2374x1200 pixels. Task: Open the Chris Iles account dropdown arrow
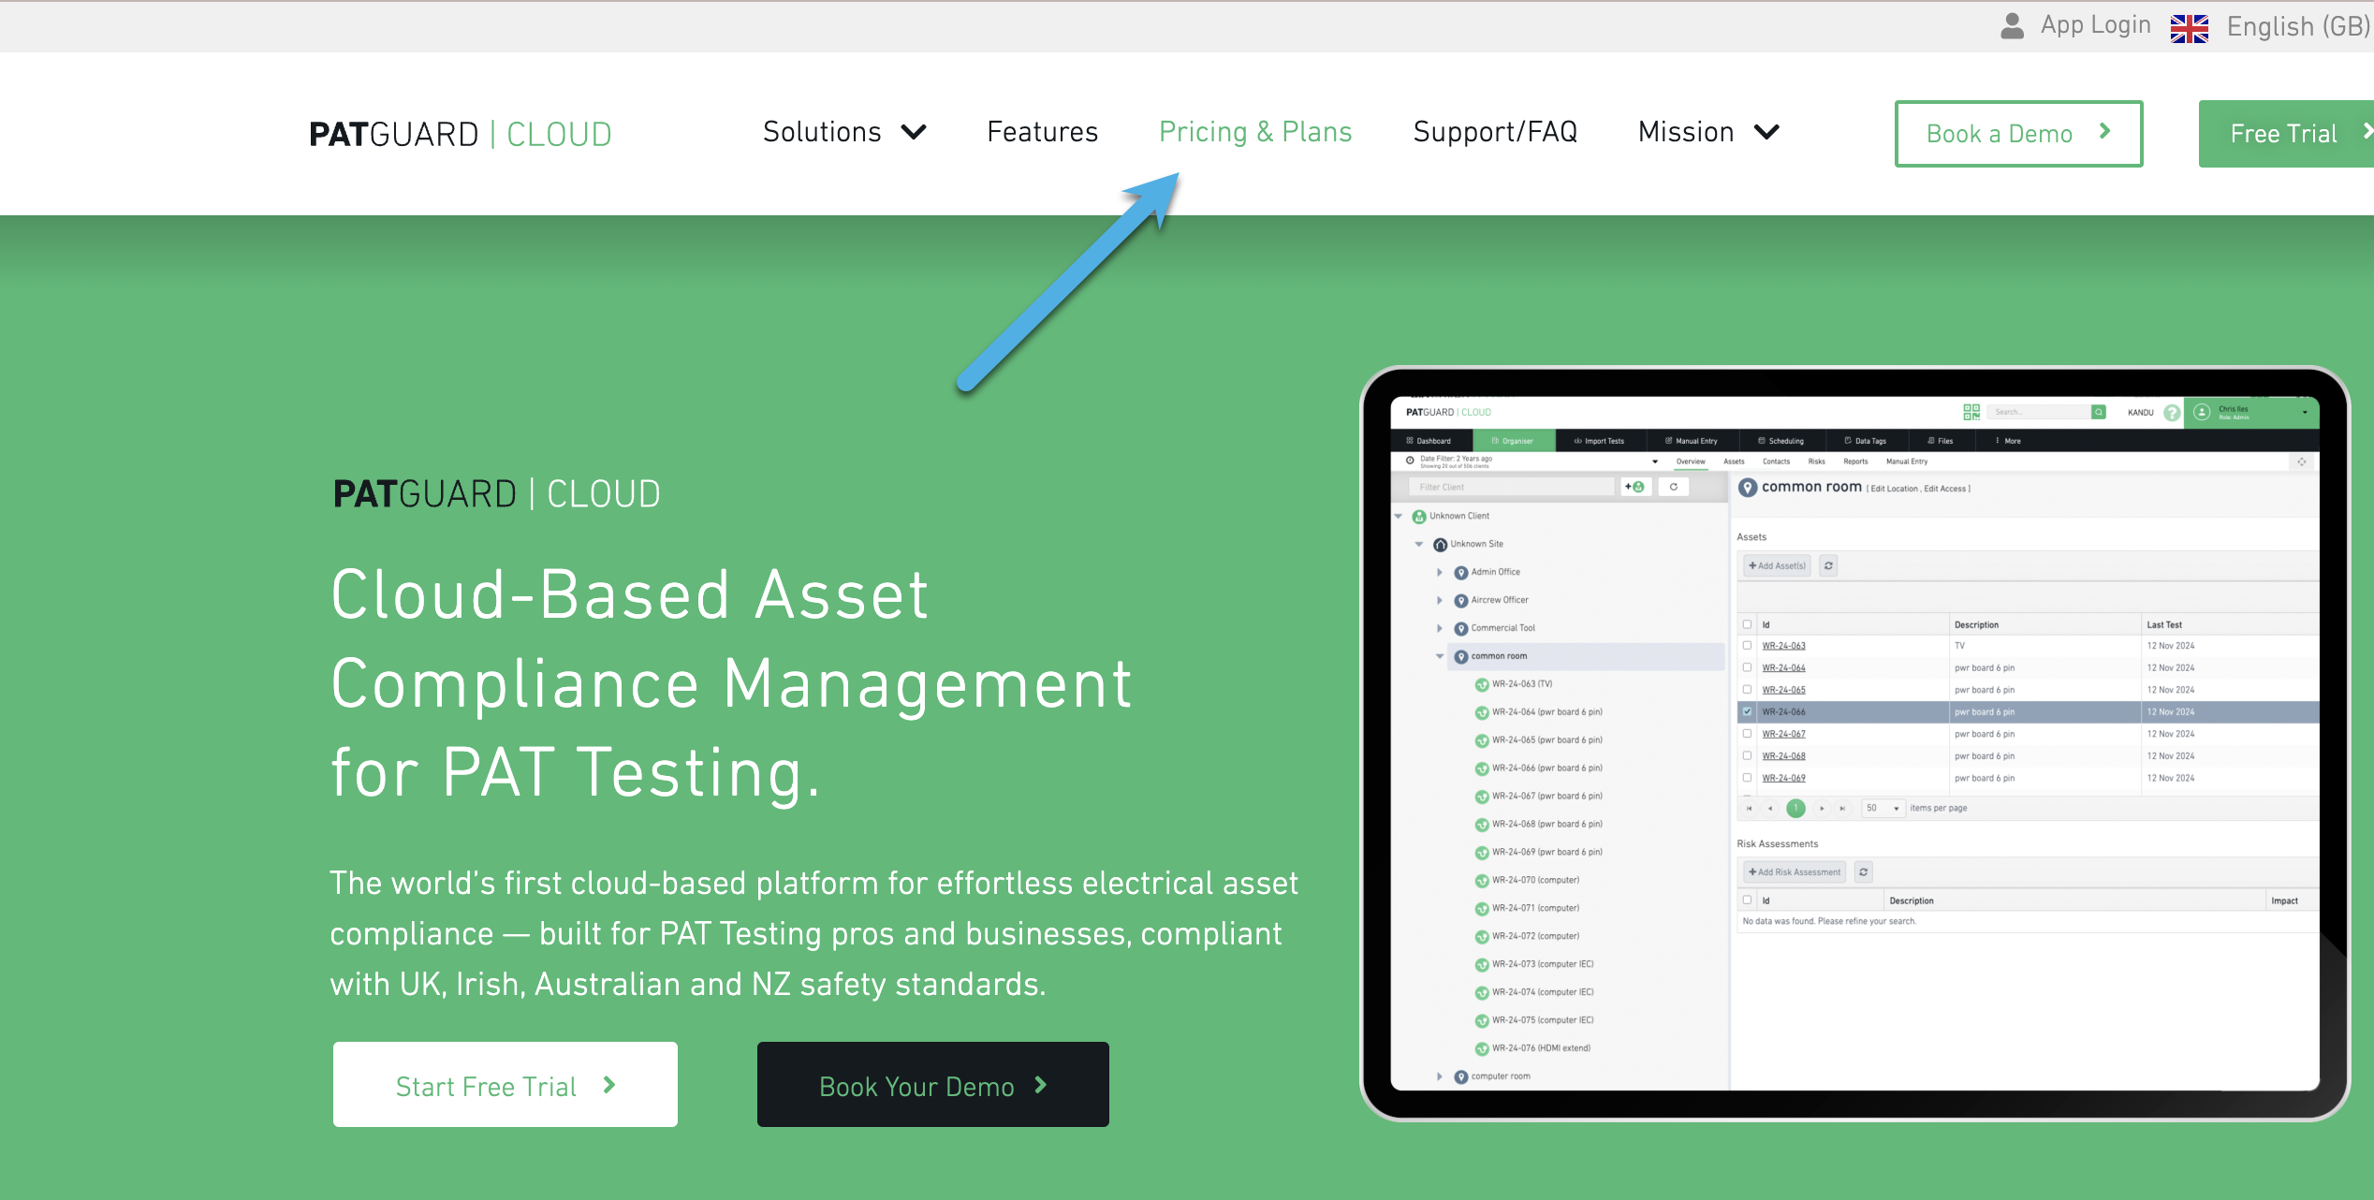click(2305, 413)
